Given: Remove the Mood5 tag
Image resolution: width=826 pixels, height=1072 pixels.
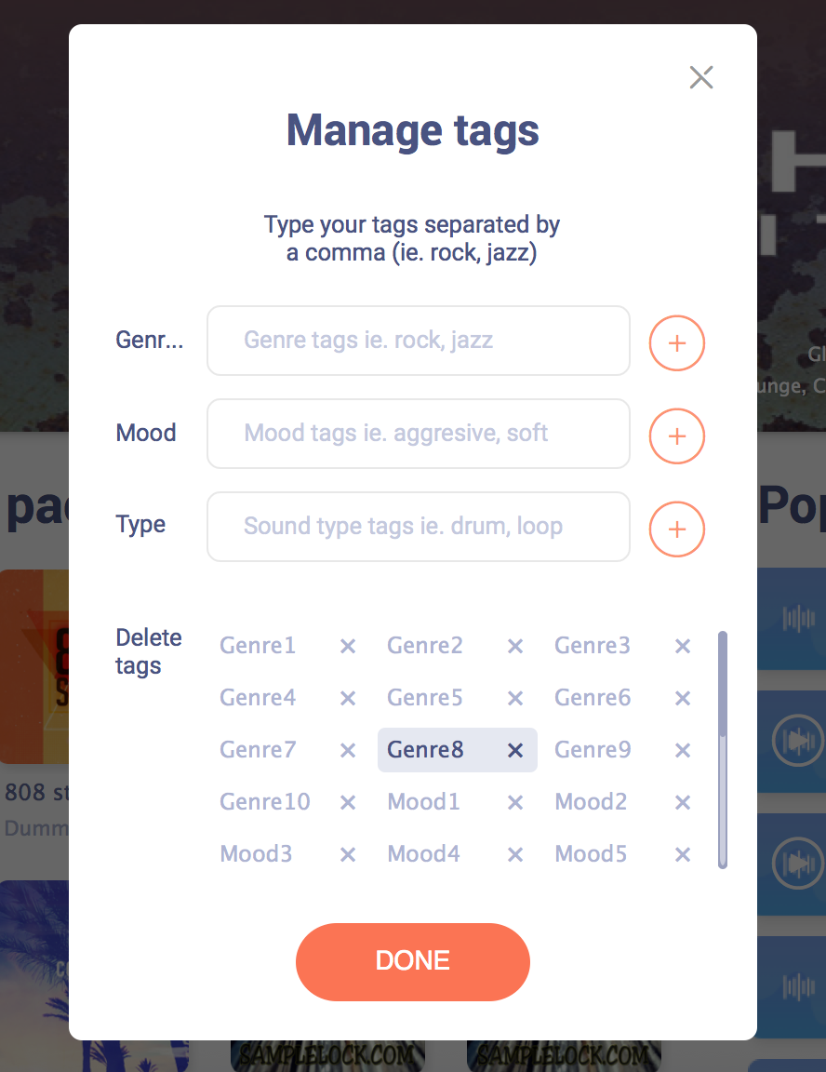Looking at the screenshot, I should click(x=683, y=854).
